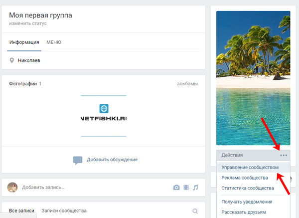The image size is (299, 218).
Task: Open the альбомы link
Action: [187, 84]
